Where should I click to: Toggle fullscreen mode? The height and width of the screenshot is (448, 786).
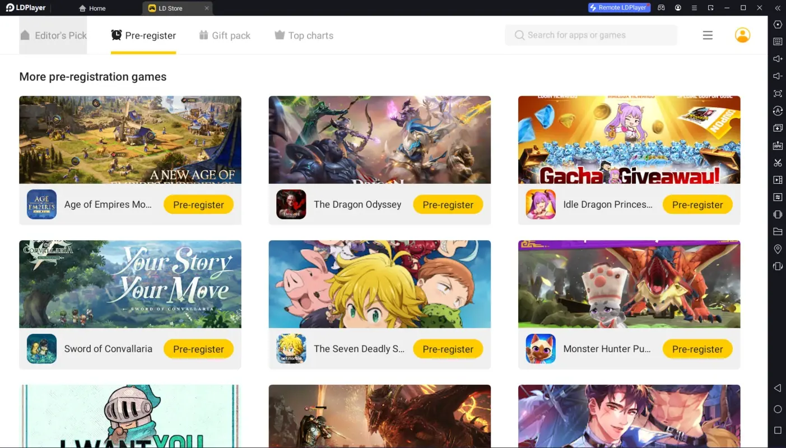(x=778, y=94)
